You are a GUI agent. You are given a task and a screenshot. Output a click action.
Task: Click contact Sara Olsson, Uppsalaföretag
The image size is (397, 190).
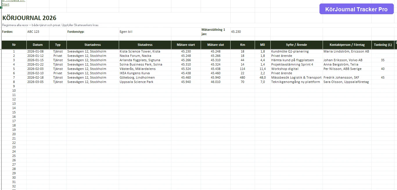point(347,82)
